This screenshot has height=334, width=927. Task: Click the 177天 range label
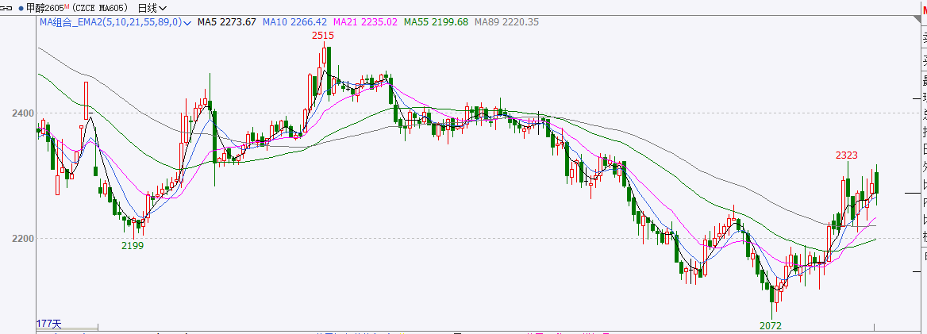(x=48, y=324)
